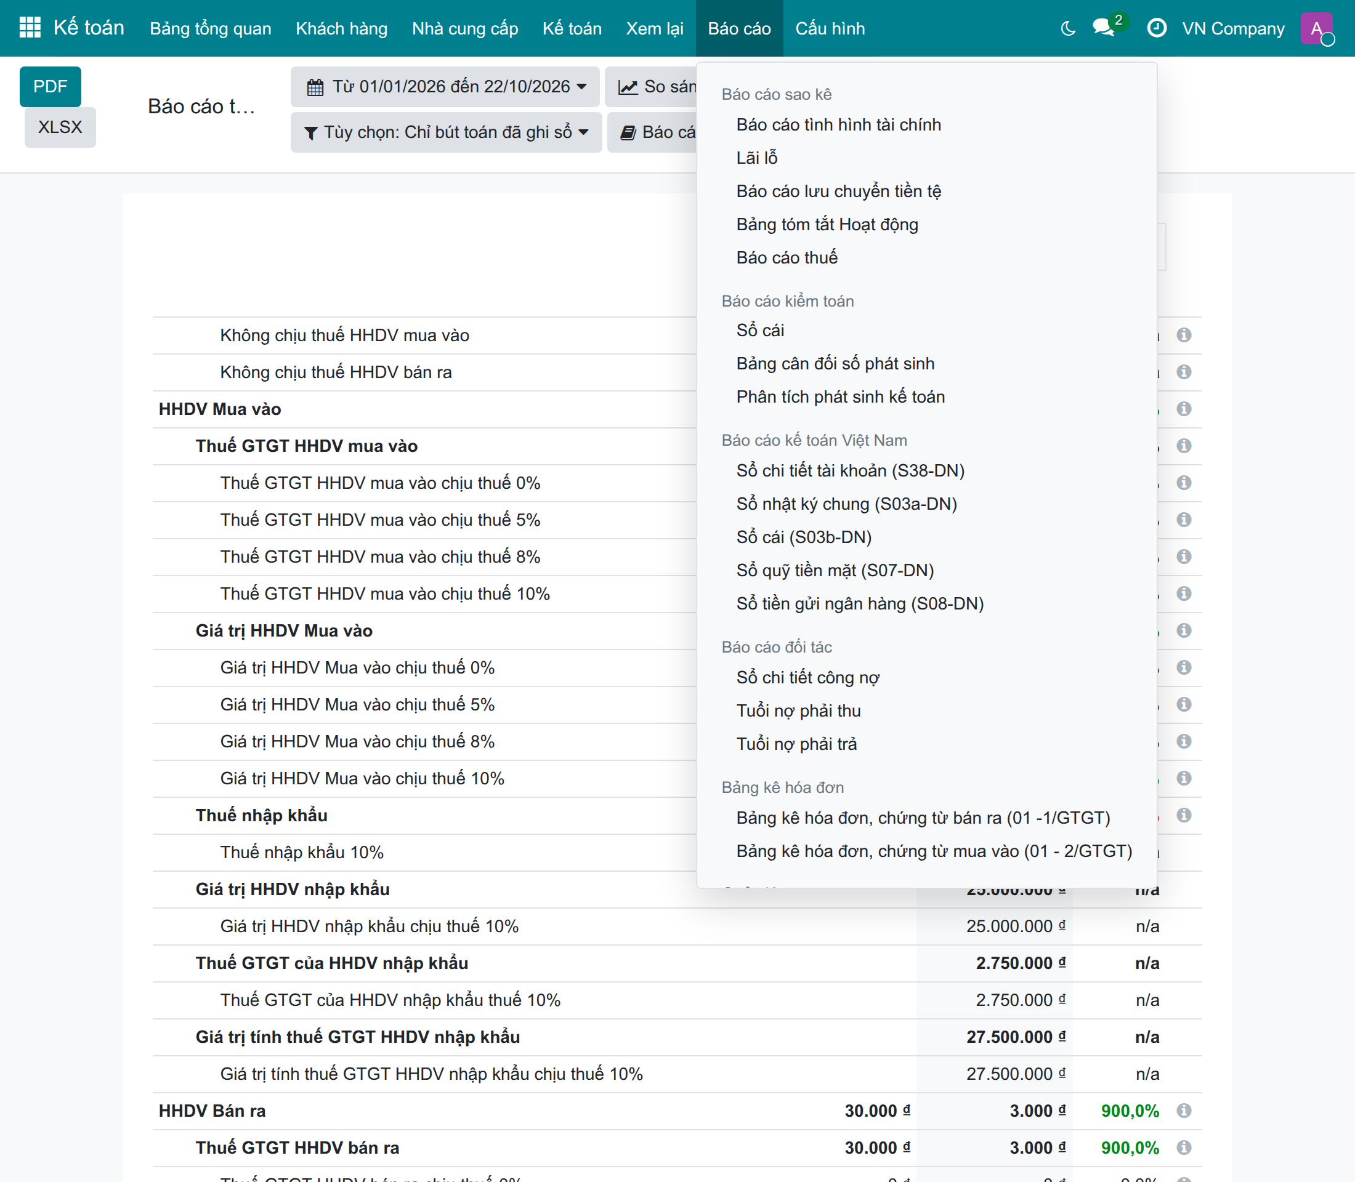Toggle dark mode moon icon
Viewport: 1355px width, 1182px height.
point(1068,28)
